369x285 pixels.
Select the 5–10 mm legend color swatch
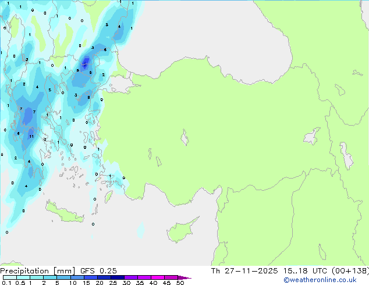click(63, 277)
